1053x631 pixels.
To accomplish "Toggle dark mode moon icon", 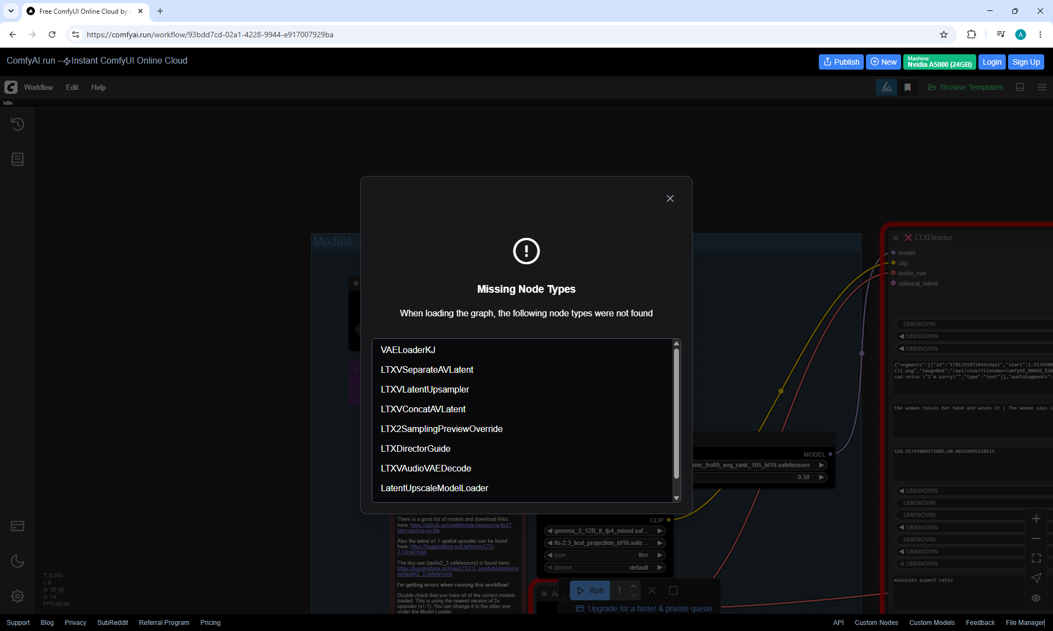I will pos(18,561).
